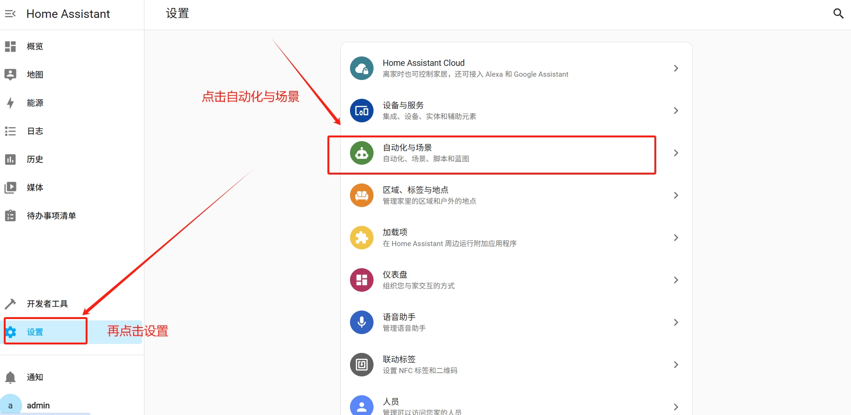Collapse the sidebar with the menu icon
The height and width of the screenshot is (415, 851).
tap(10, 14)
